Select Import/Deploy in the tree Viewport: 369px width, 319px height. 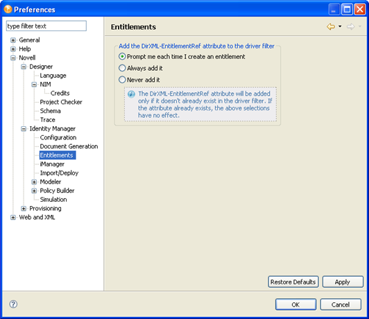click(x=59, y=173)
